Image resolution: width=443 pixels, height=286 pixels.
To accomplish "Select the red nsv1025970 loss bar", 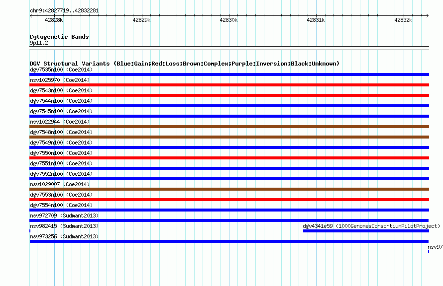I will click(x=229, y=85).
